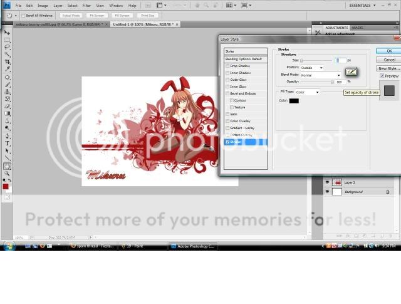Enable the Inner Glow checkbox
This screenshot has width=401, height=304.
(227, 86)
